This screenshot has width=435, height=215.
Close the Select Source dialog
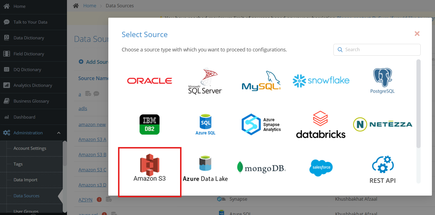(x=417, y=34)
